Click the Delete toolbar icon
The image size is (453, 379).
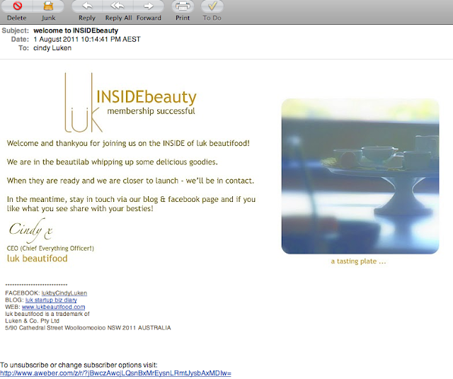(17, 6)
